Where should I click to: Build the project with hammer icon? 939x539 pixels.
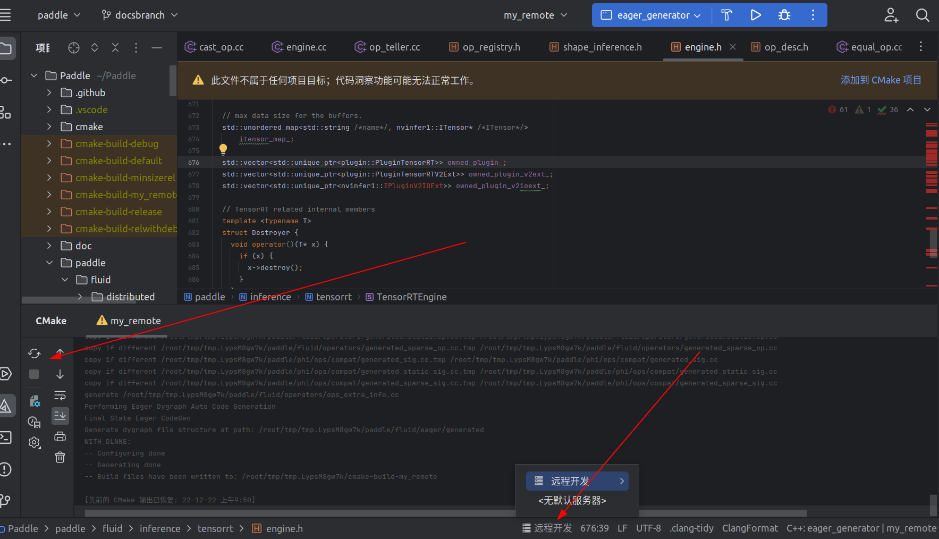[x=726, y=15]
